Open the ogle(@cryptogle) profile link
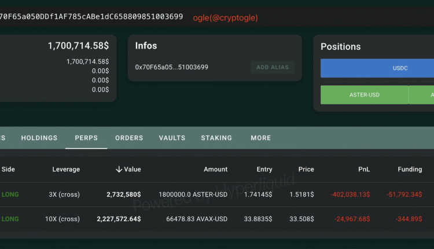Screen dimensions: 434x249 pyautogui.click(x=225, y=18)
